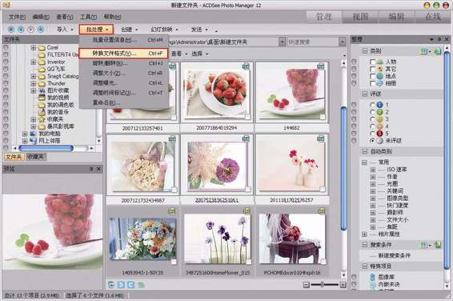Select the vase flowers thumbnail 20111817022576257

[291, 164]
